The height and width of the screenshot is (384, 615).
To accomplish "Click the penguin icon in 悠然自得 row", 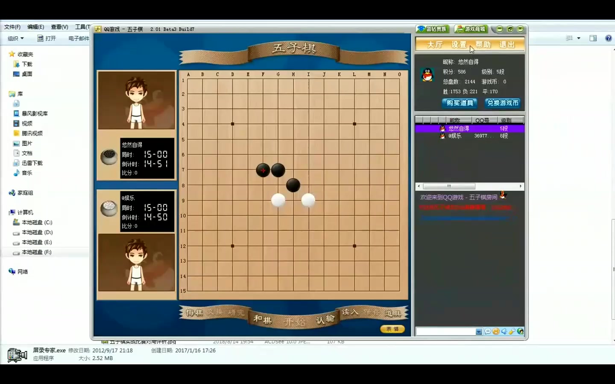I will tap(442, 128).
